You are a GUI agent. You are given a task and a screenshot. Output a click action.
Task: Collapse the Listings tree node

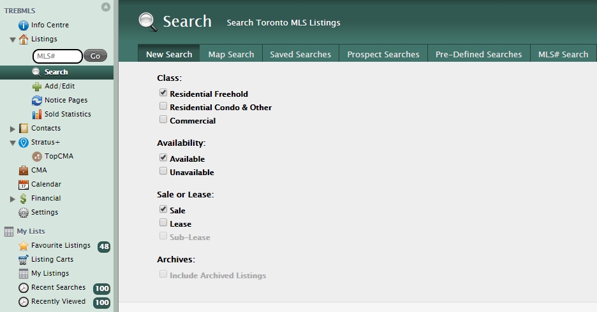tap(13, 39)
